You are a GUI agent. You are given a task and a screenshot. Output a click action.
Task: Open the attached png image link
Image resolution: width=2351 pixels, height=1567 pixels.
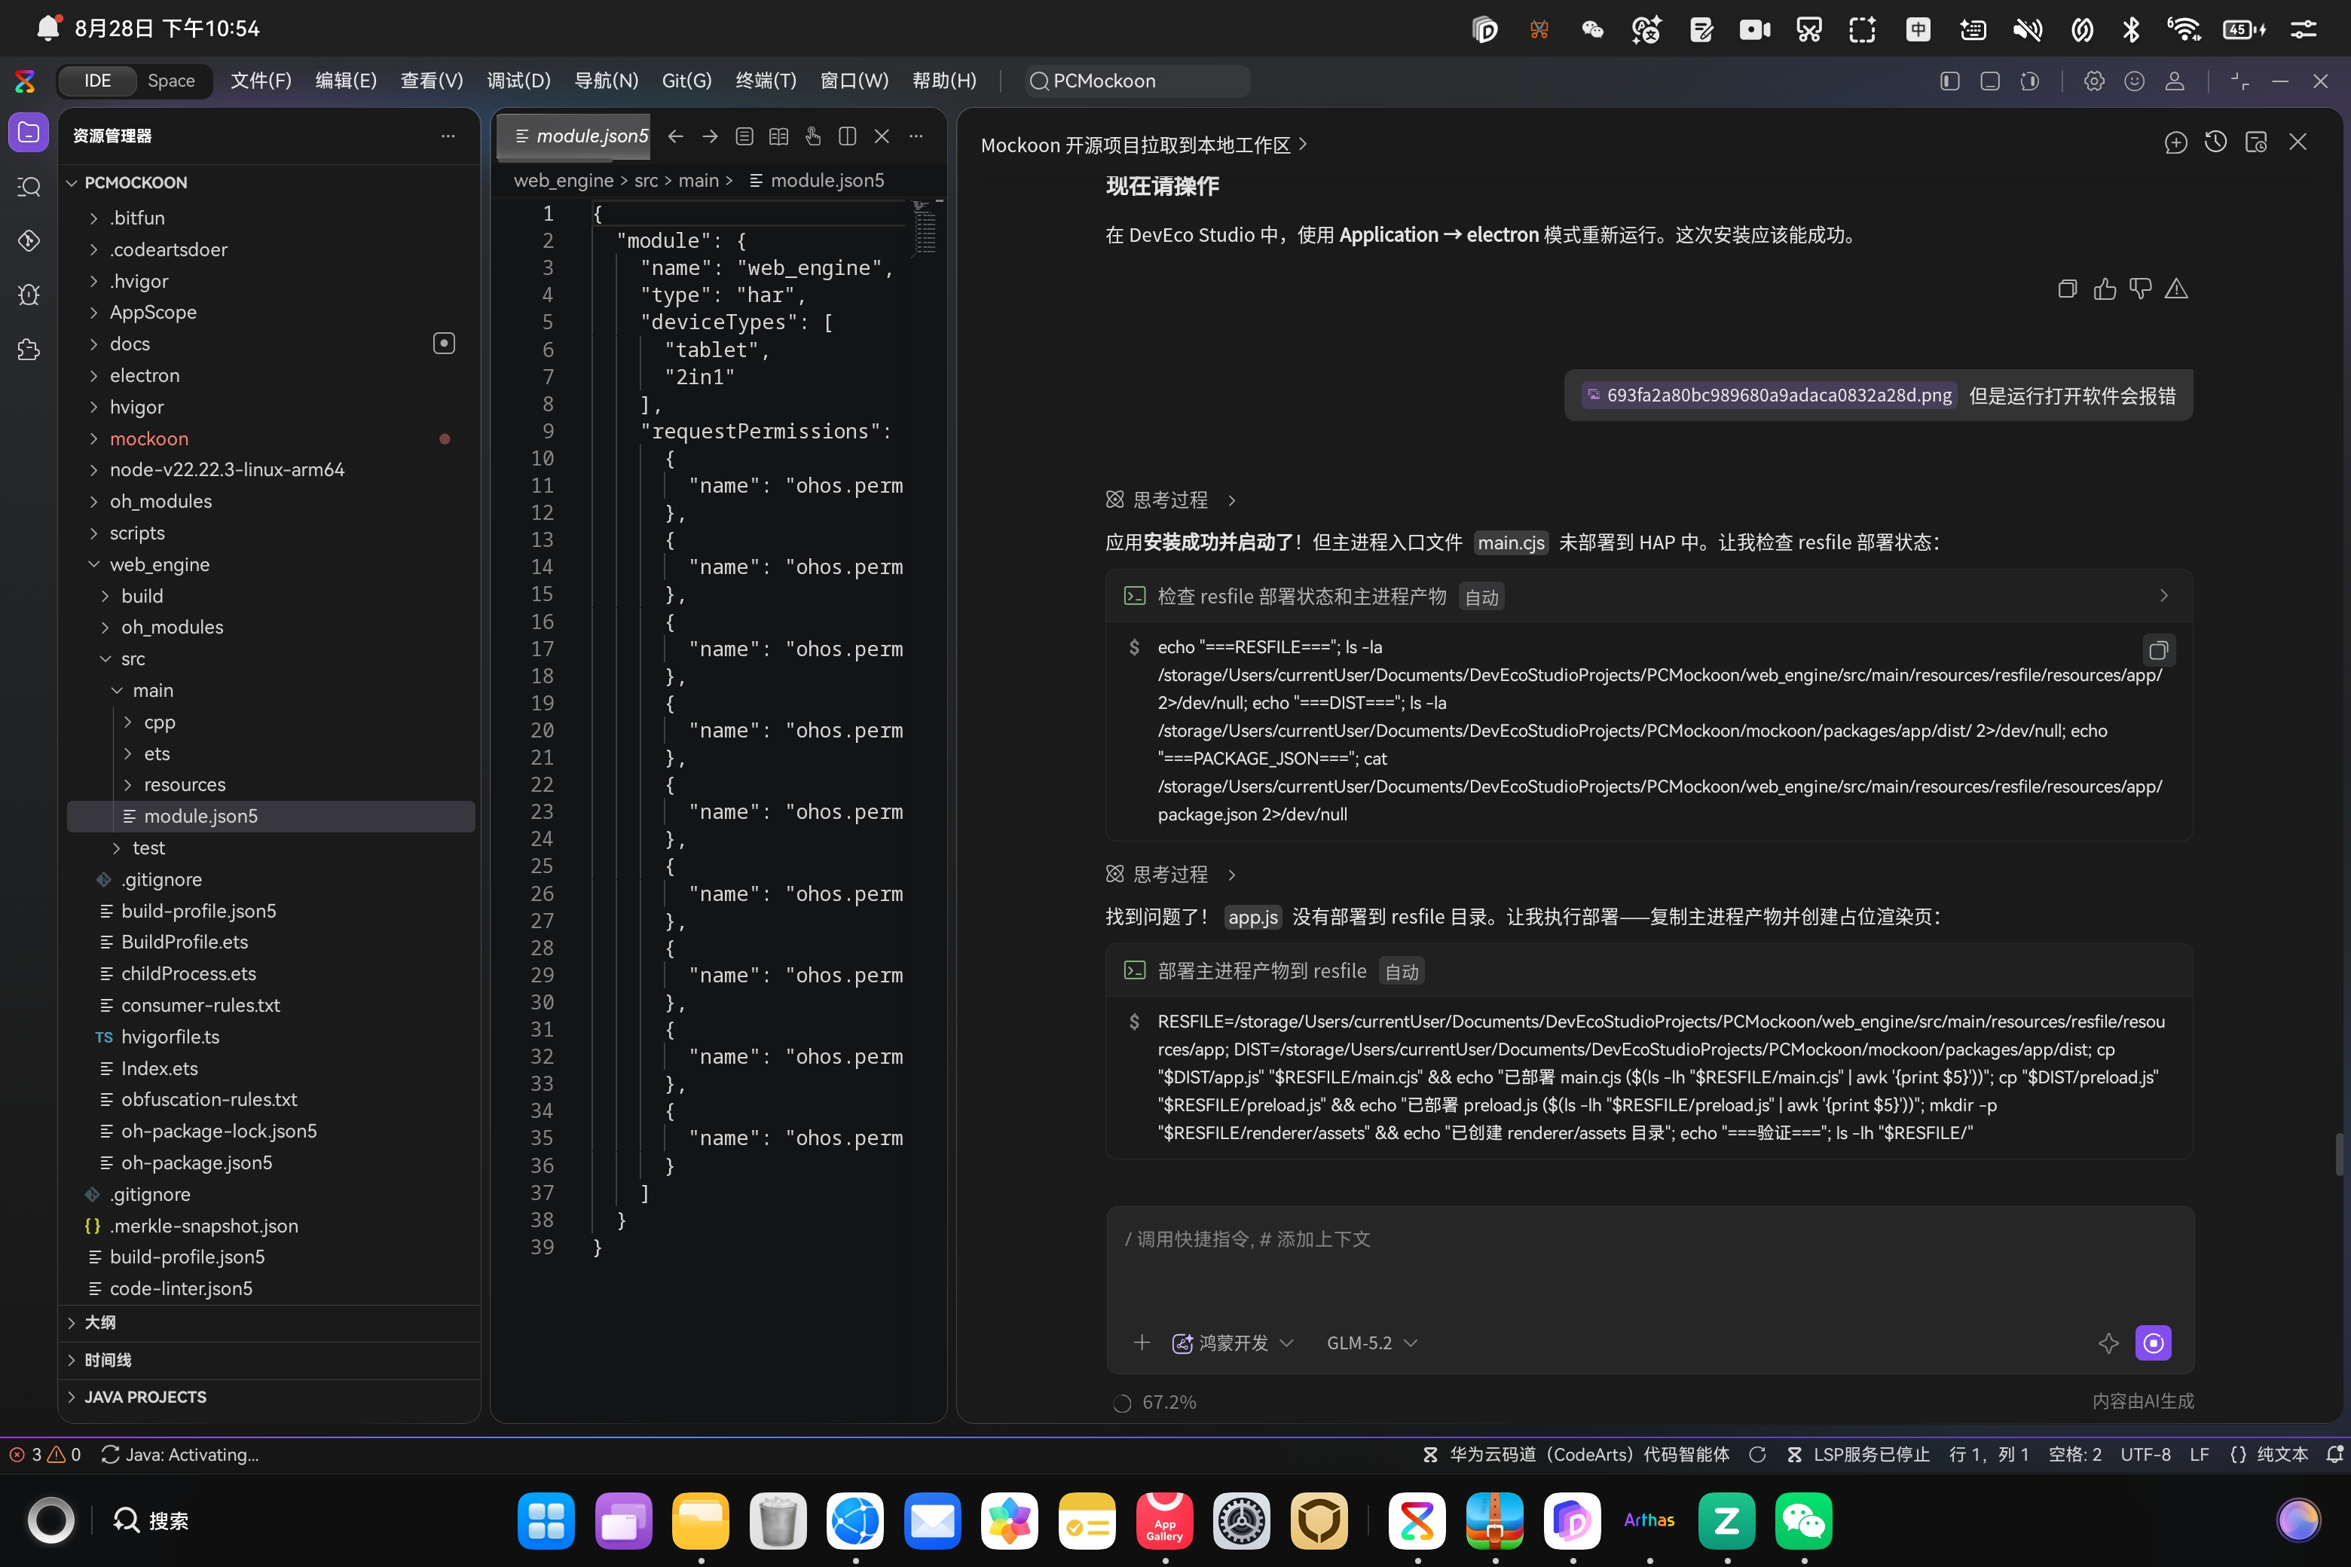coord(1769,396)
